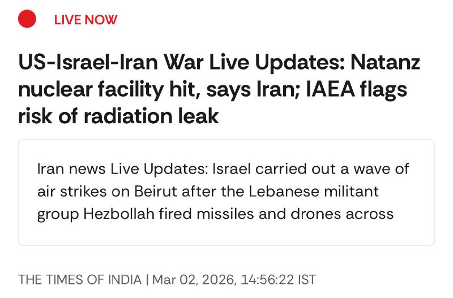The image size is (453, 298).
Task: Select the headline line about radiation leak
Action: [x=119, y=116]
